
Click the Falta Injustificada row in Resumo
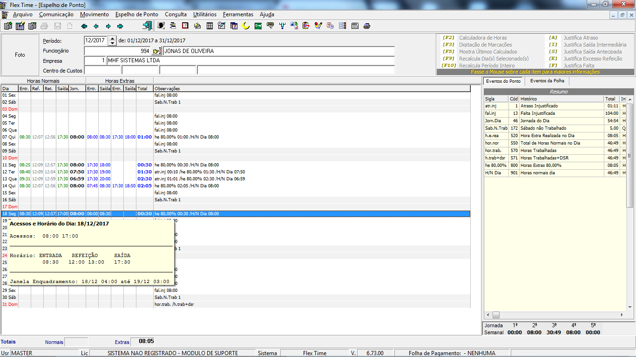[x=555, y=113]
